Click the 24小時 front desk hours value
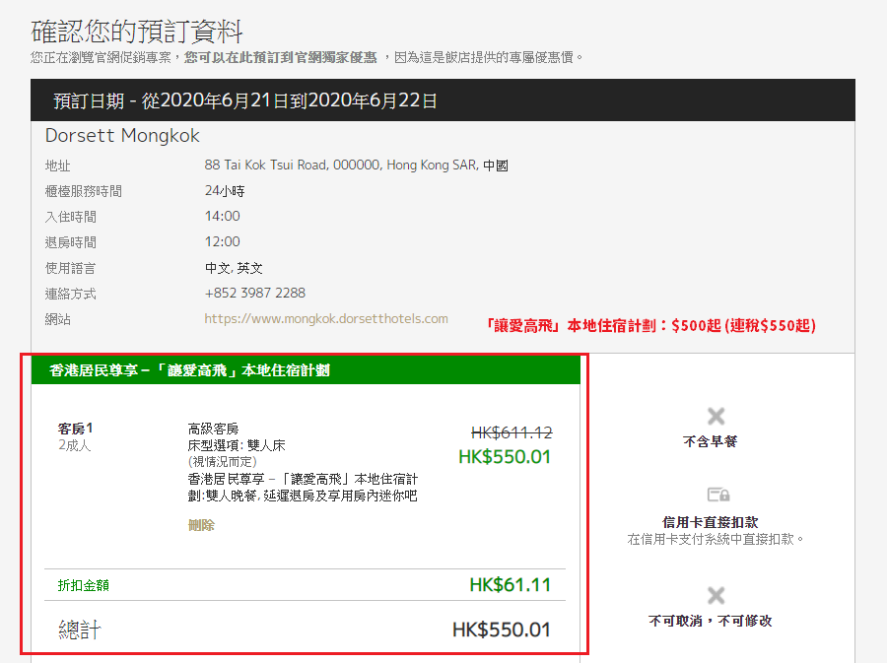This screenshot has width=887, height=663. point(225,191)
